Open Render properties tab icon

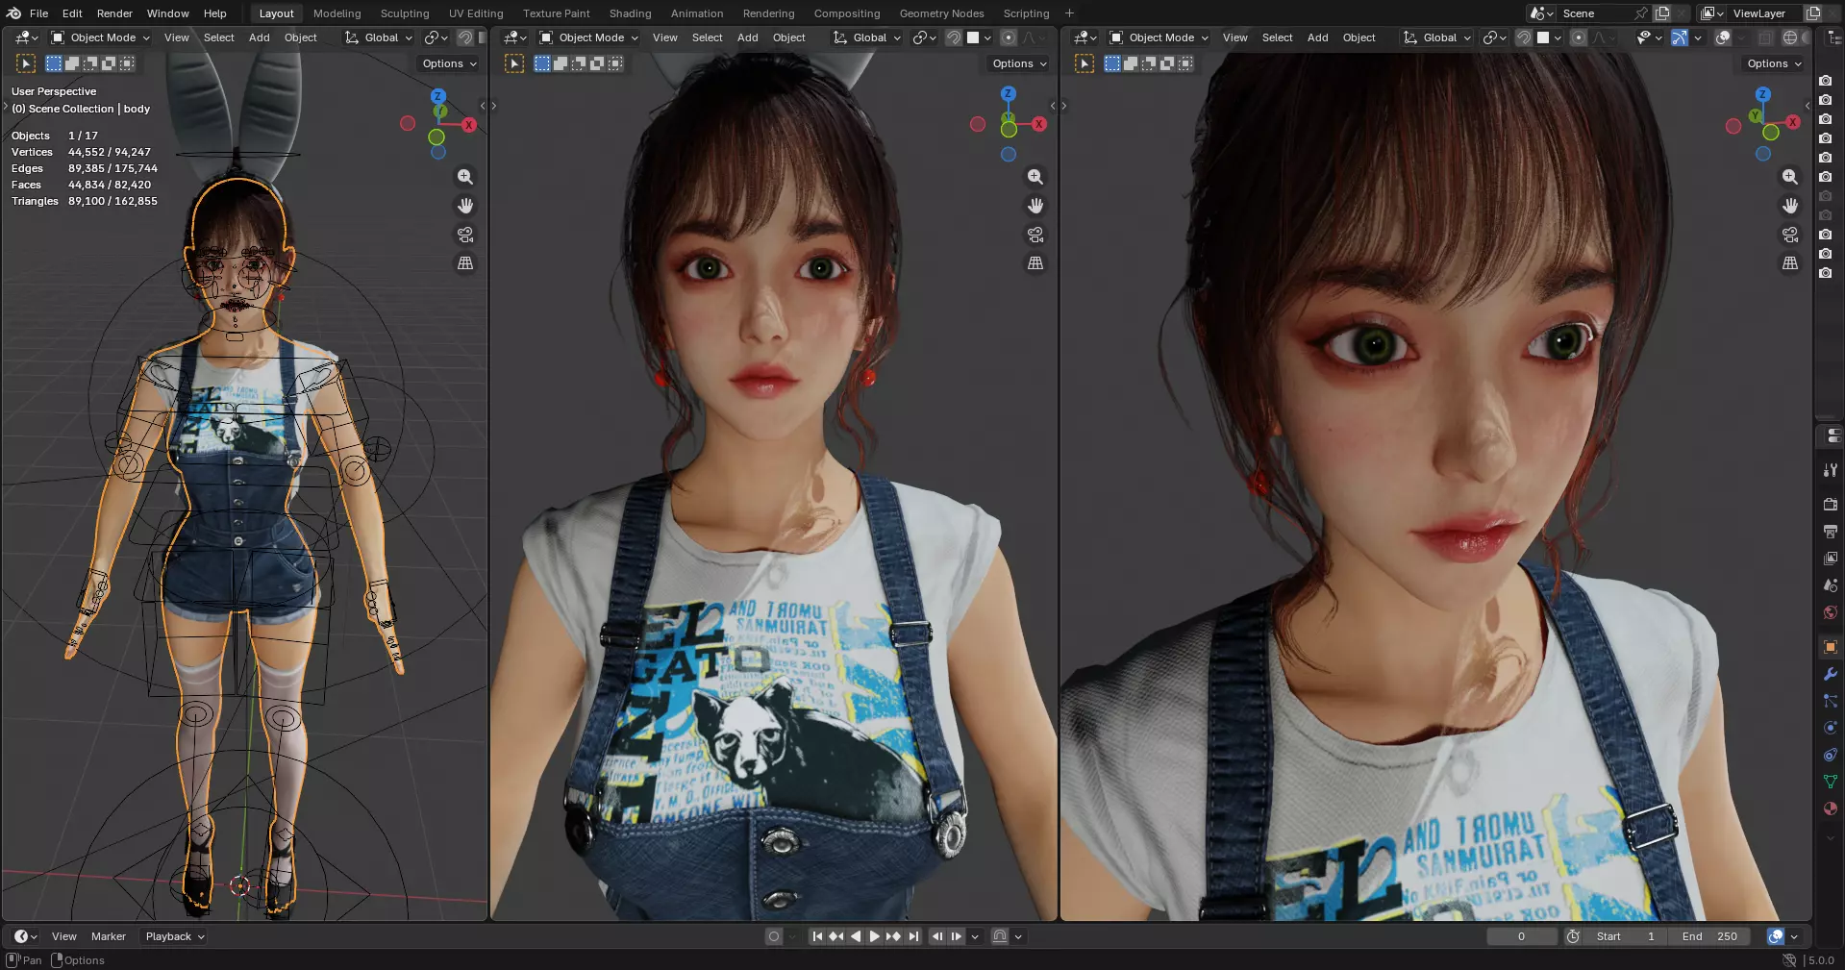1831,505
